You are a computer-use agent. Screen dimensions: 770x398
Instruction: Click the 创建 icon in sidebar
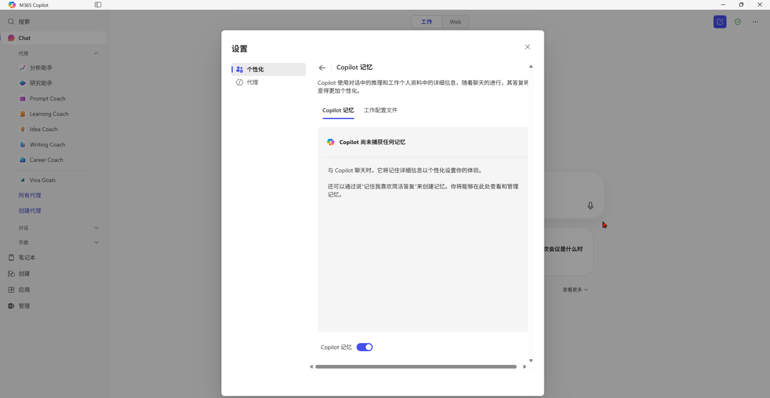11,274
